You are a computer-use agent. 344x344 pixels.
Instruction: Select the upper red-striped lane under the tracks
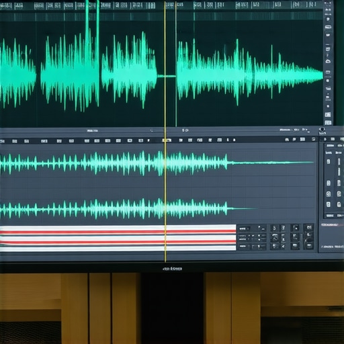(118, 232)
